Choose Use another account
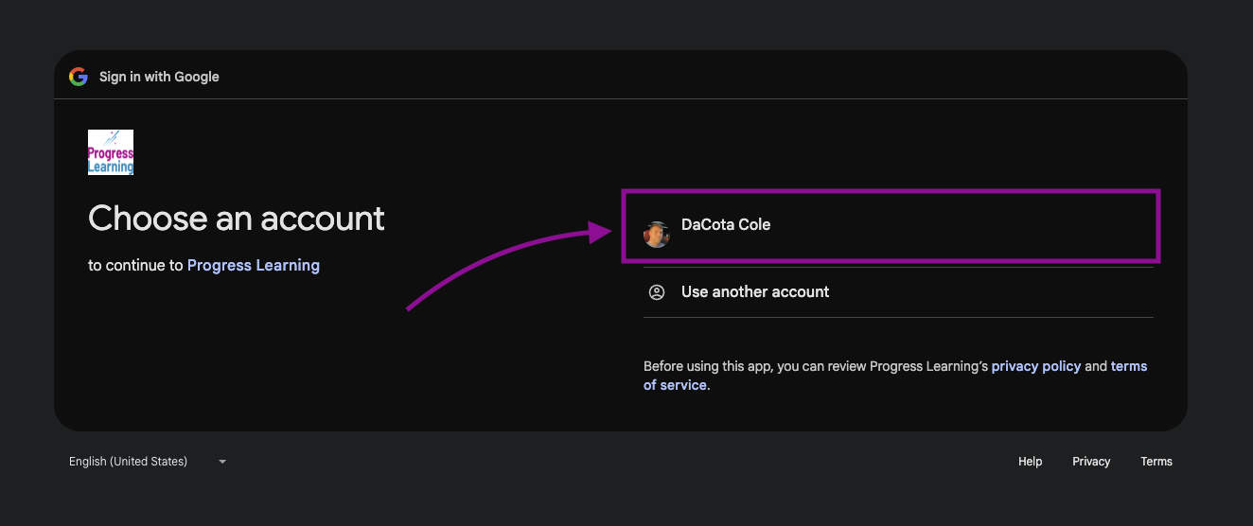1253x526 pixels. click(755, 292)
